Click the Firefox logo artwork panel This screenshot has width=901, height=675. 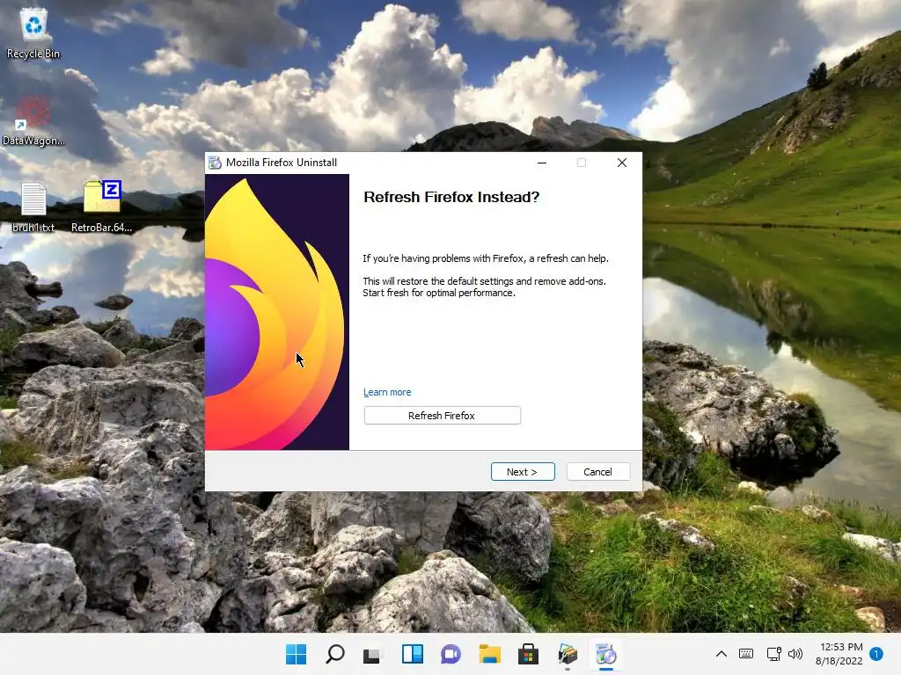tap(277, 312)
